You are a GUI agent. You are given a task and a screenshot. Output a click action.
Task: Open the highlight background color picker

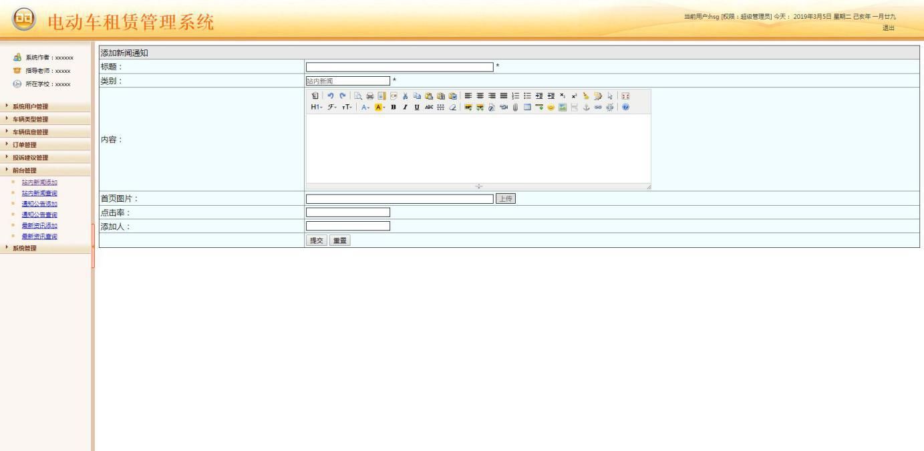[x=379, y=107]
